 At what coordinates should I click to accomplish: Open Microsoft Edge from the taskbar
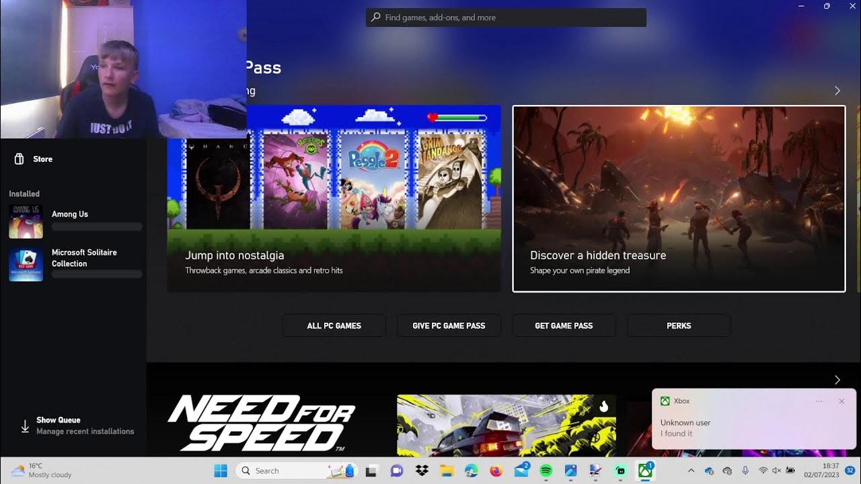click(471, 471)
